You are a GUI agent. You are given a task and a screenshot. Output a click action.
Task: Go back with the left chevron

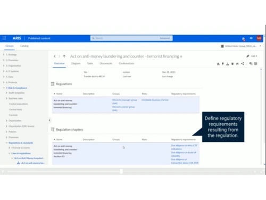[x=55, y=57]
